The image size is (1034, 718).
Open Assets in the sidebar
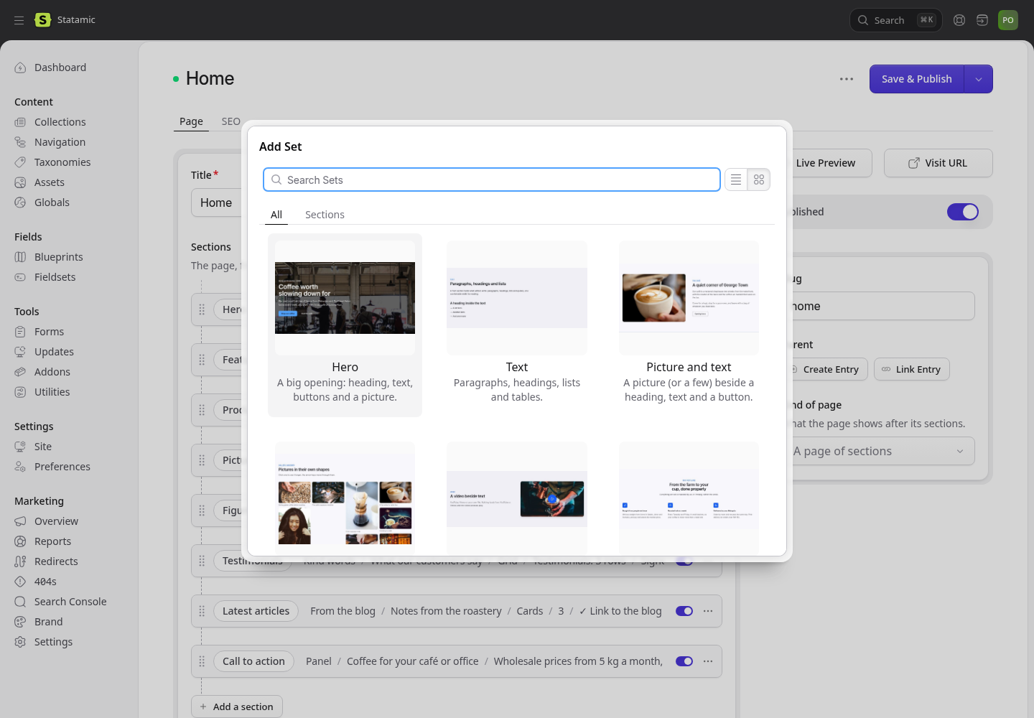point(50,182)
